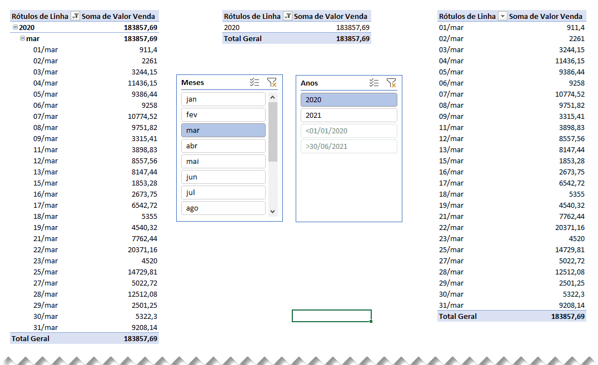Select 2021 in the Anos slicer
This screenshot has height=365, width=598.
coord(348,116)
